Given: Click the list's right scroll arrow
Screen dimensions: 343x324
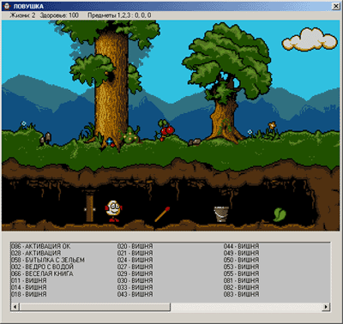Looking at the screenshot, I should pos(326,307).
